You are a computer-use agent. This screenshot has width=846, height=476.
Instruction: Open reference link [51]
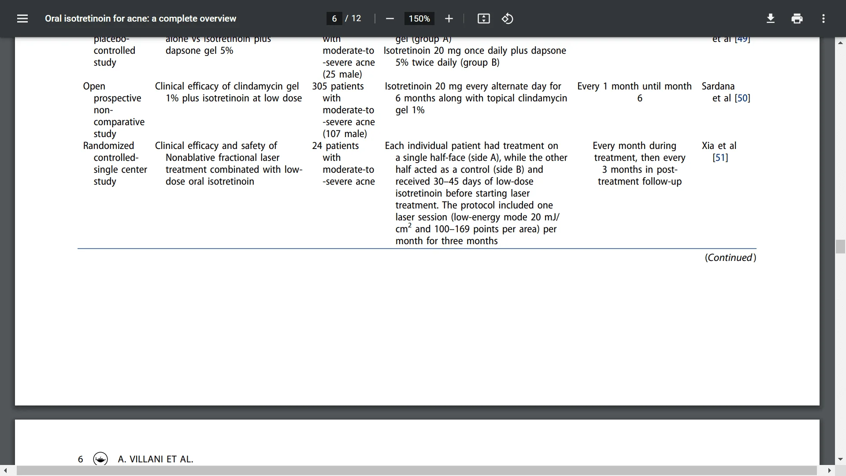click(720, 158)
